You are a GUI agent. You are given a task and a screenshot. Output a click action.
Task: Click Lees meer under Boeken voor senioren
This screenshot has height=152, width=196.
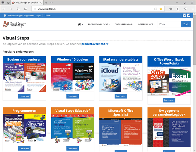tap(24, 96)
